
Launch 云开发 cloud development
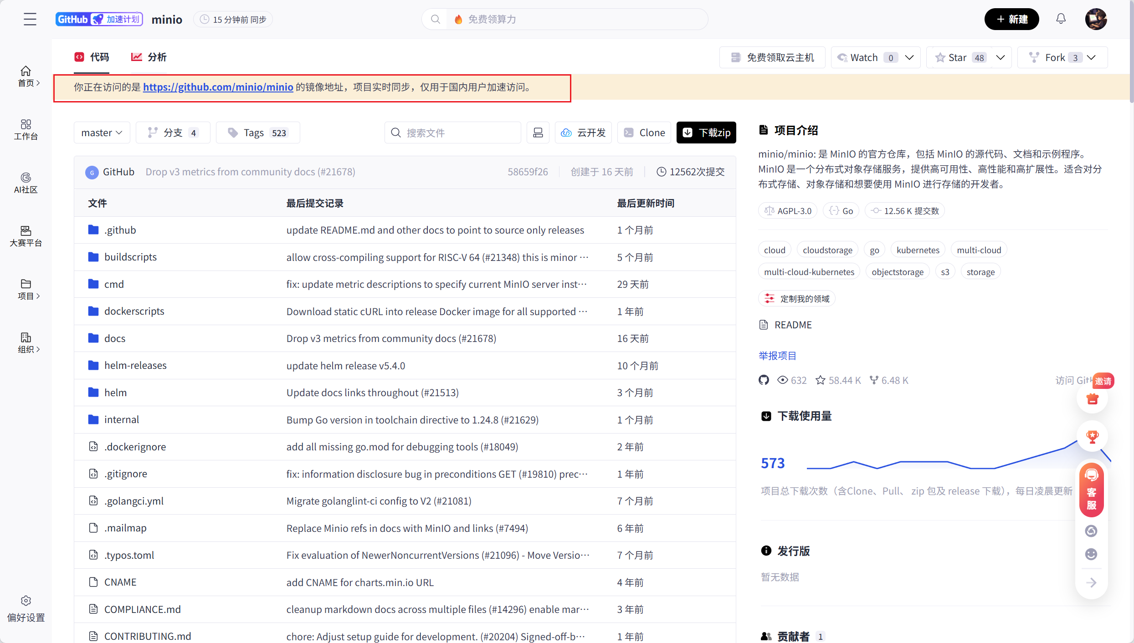(583, 133)
